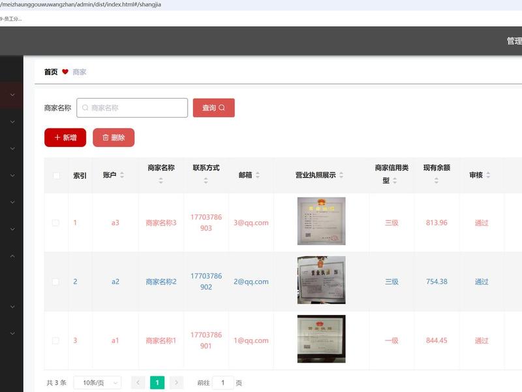The height and width of the screenshot is (392, 522).
Task: Click the 新增 add button
Action: pyautogui.click(x=65, y=137)
